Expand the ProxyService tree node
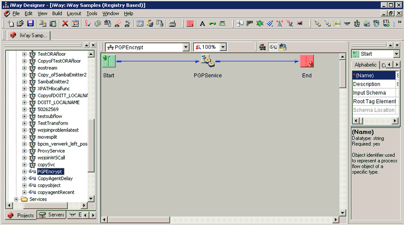The image size is (404, 225). [24, 151]
